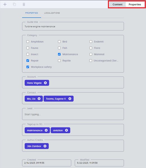Click the duplicate copy icon in toolbar

pyautogui.click(x=14, y=4)
